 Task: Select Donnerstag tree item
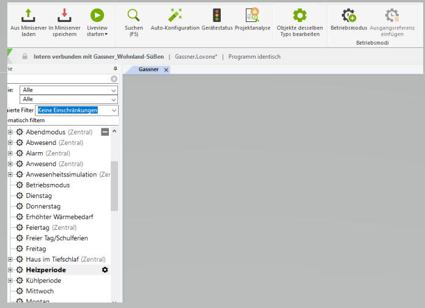pyautogui.click(x=43, y=206)
